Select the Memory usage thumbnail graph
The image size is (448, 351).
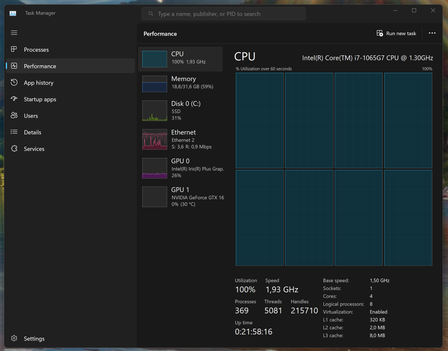tap(155, 84)
